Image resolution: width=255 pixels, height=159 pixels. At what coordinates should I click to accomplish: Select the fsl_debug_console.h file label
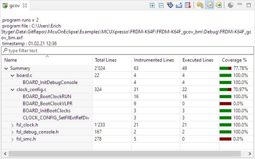coord(38,132)
